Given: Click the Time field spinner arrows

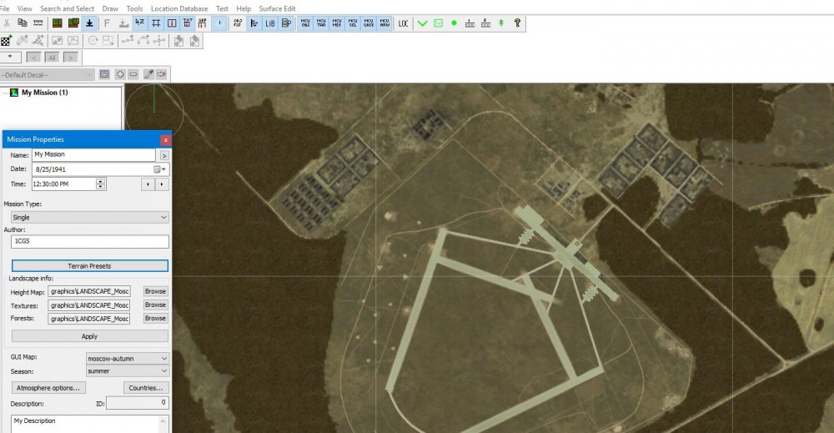Looking at the screenshot, I should click(x=101, y=184).
